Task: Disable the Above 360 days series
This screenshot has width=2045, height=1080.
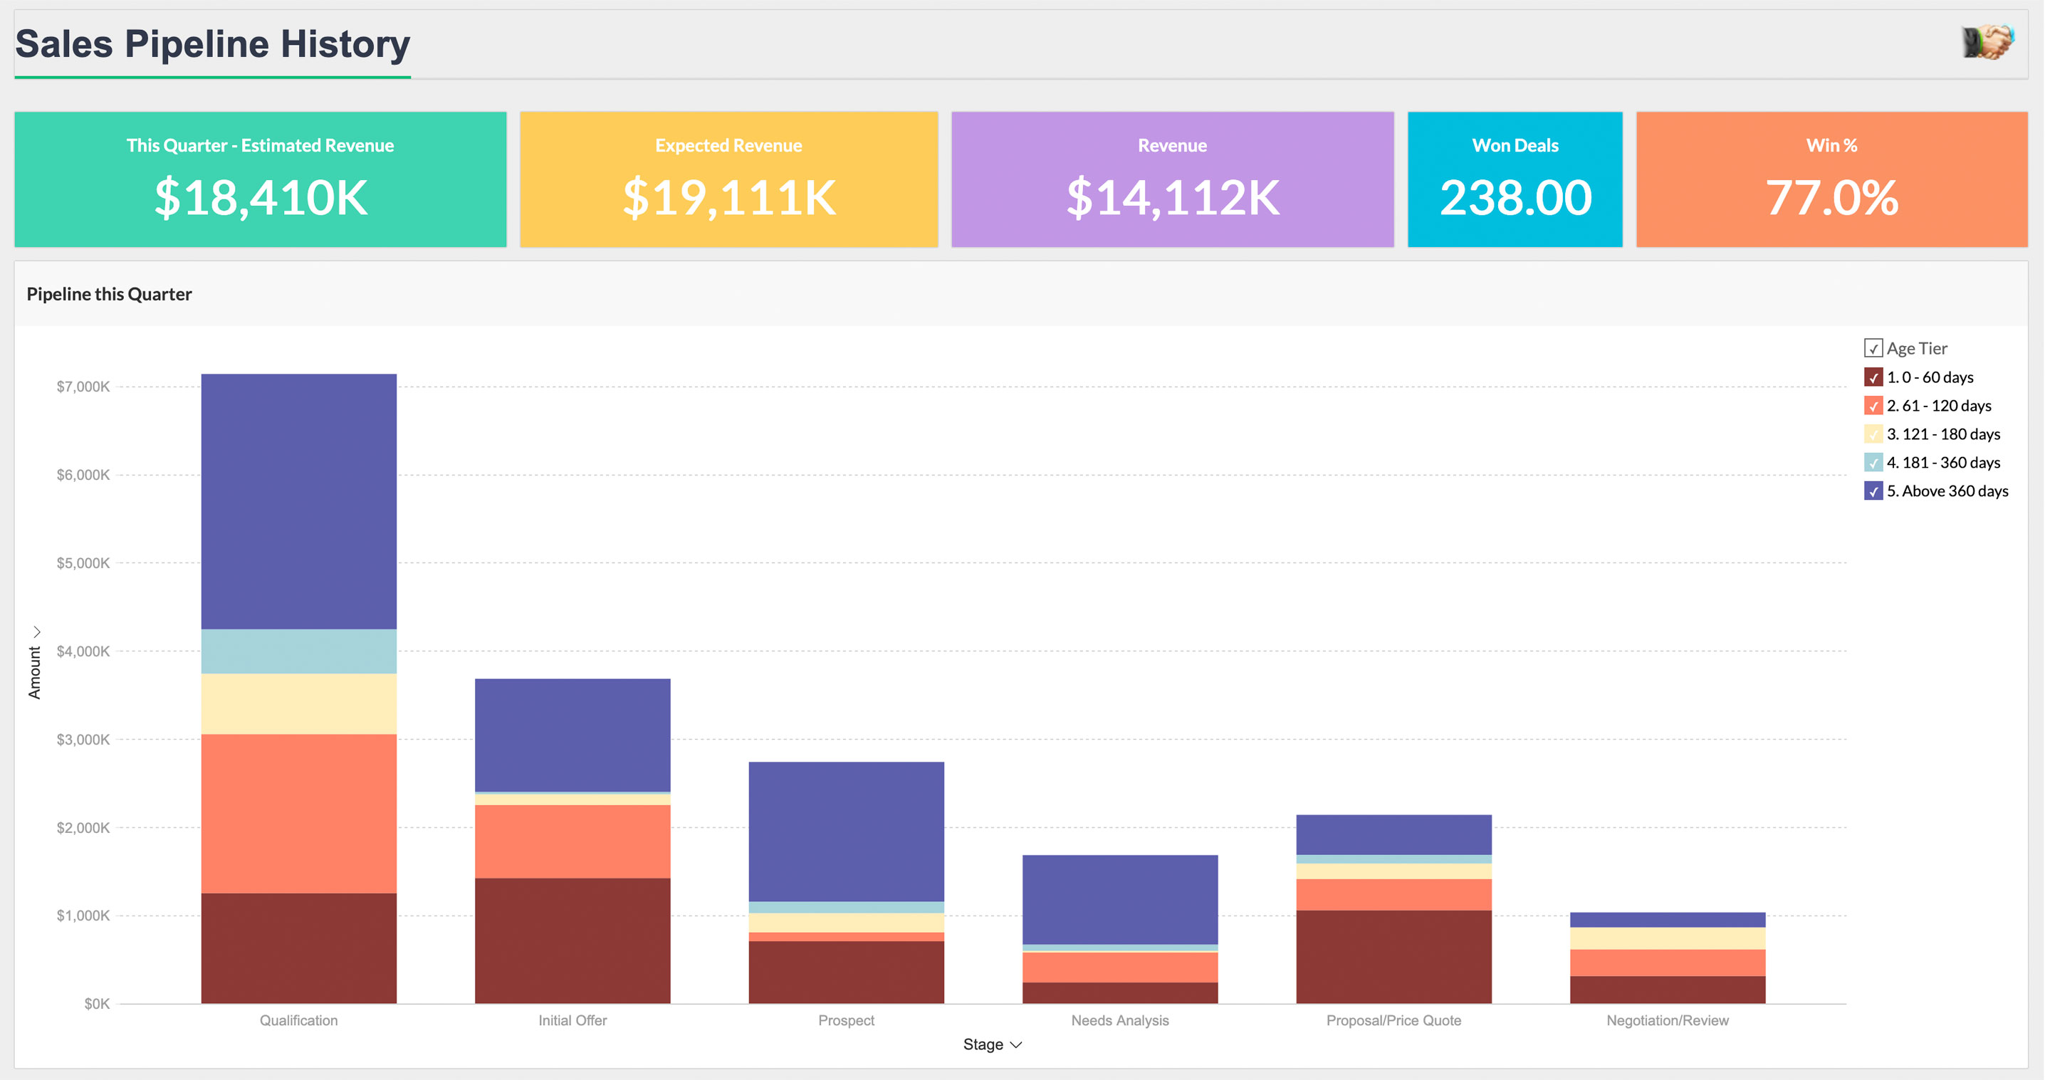Action: (1873, 491)
